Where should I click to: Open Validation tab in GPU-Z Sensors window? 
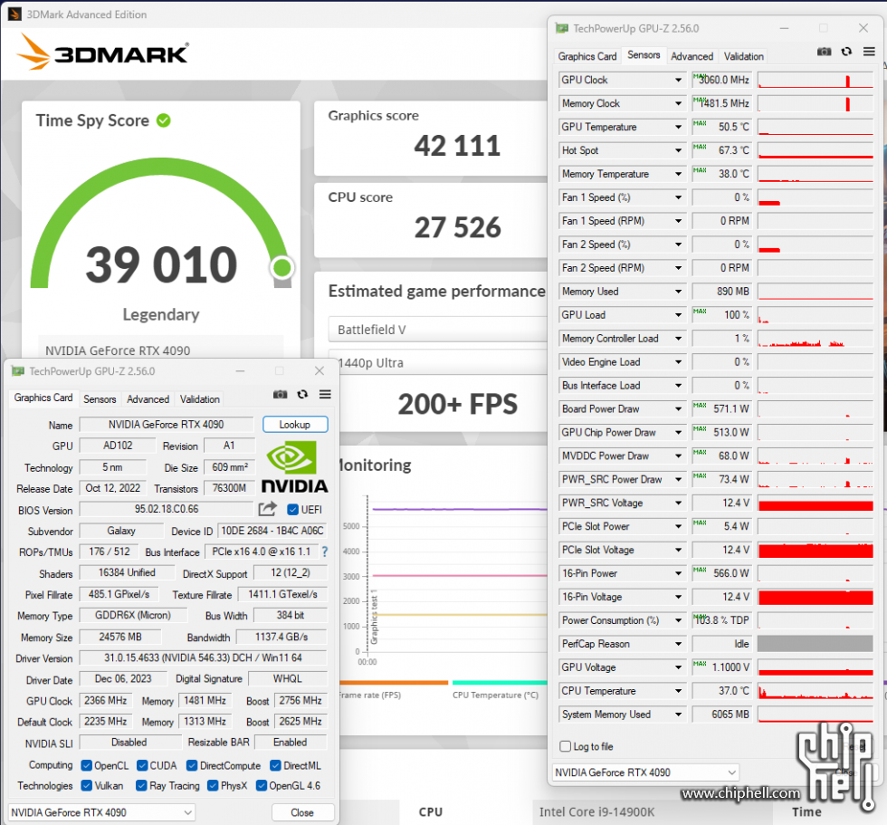(x=744, y=56)
